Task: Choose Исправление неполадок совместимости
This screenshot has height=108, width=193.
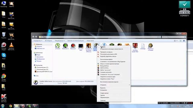Action: click(114, 49)
